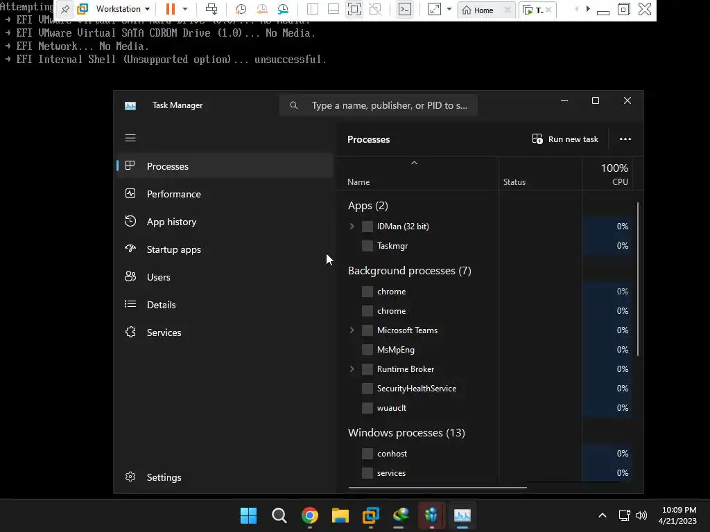The width and height of the screenshot is (710, 532).
Task: Show hidden system tray icons
Action: point(603,515)
